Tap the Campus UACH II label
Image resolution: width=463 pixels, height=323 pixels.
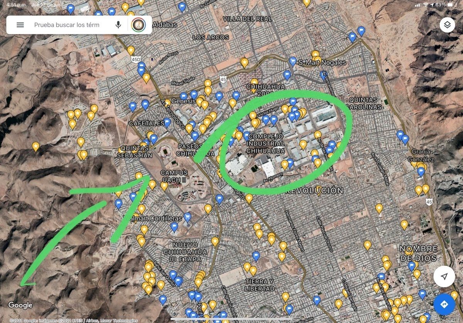pos(174,176)
